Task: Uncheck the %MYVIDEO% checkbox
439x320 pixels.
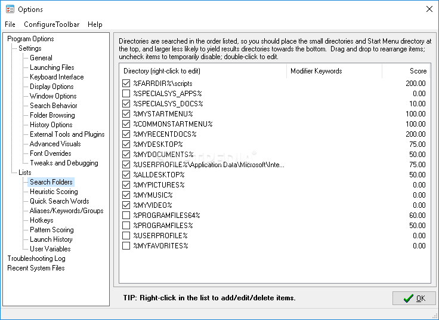Action: [126, 205]
